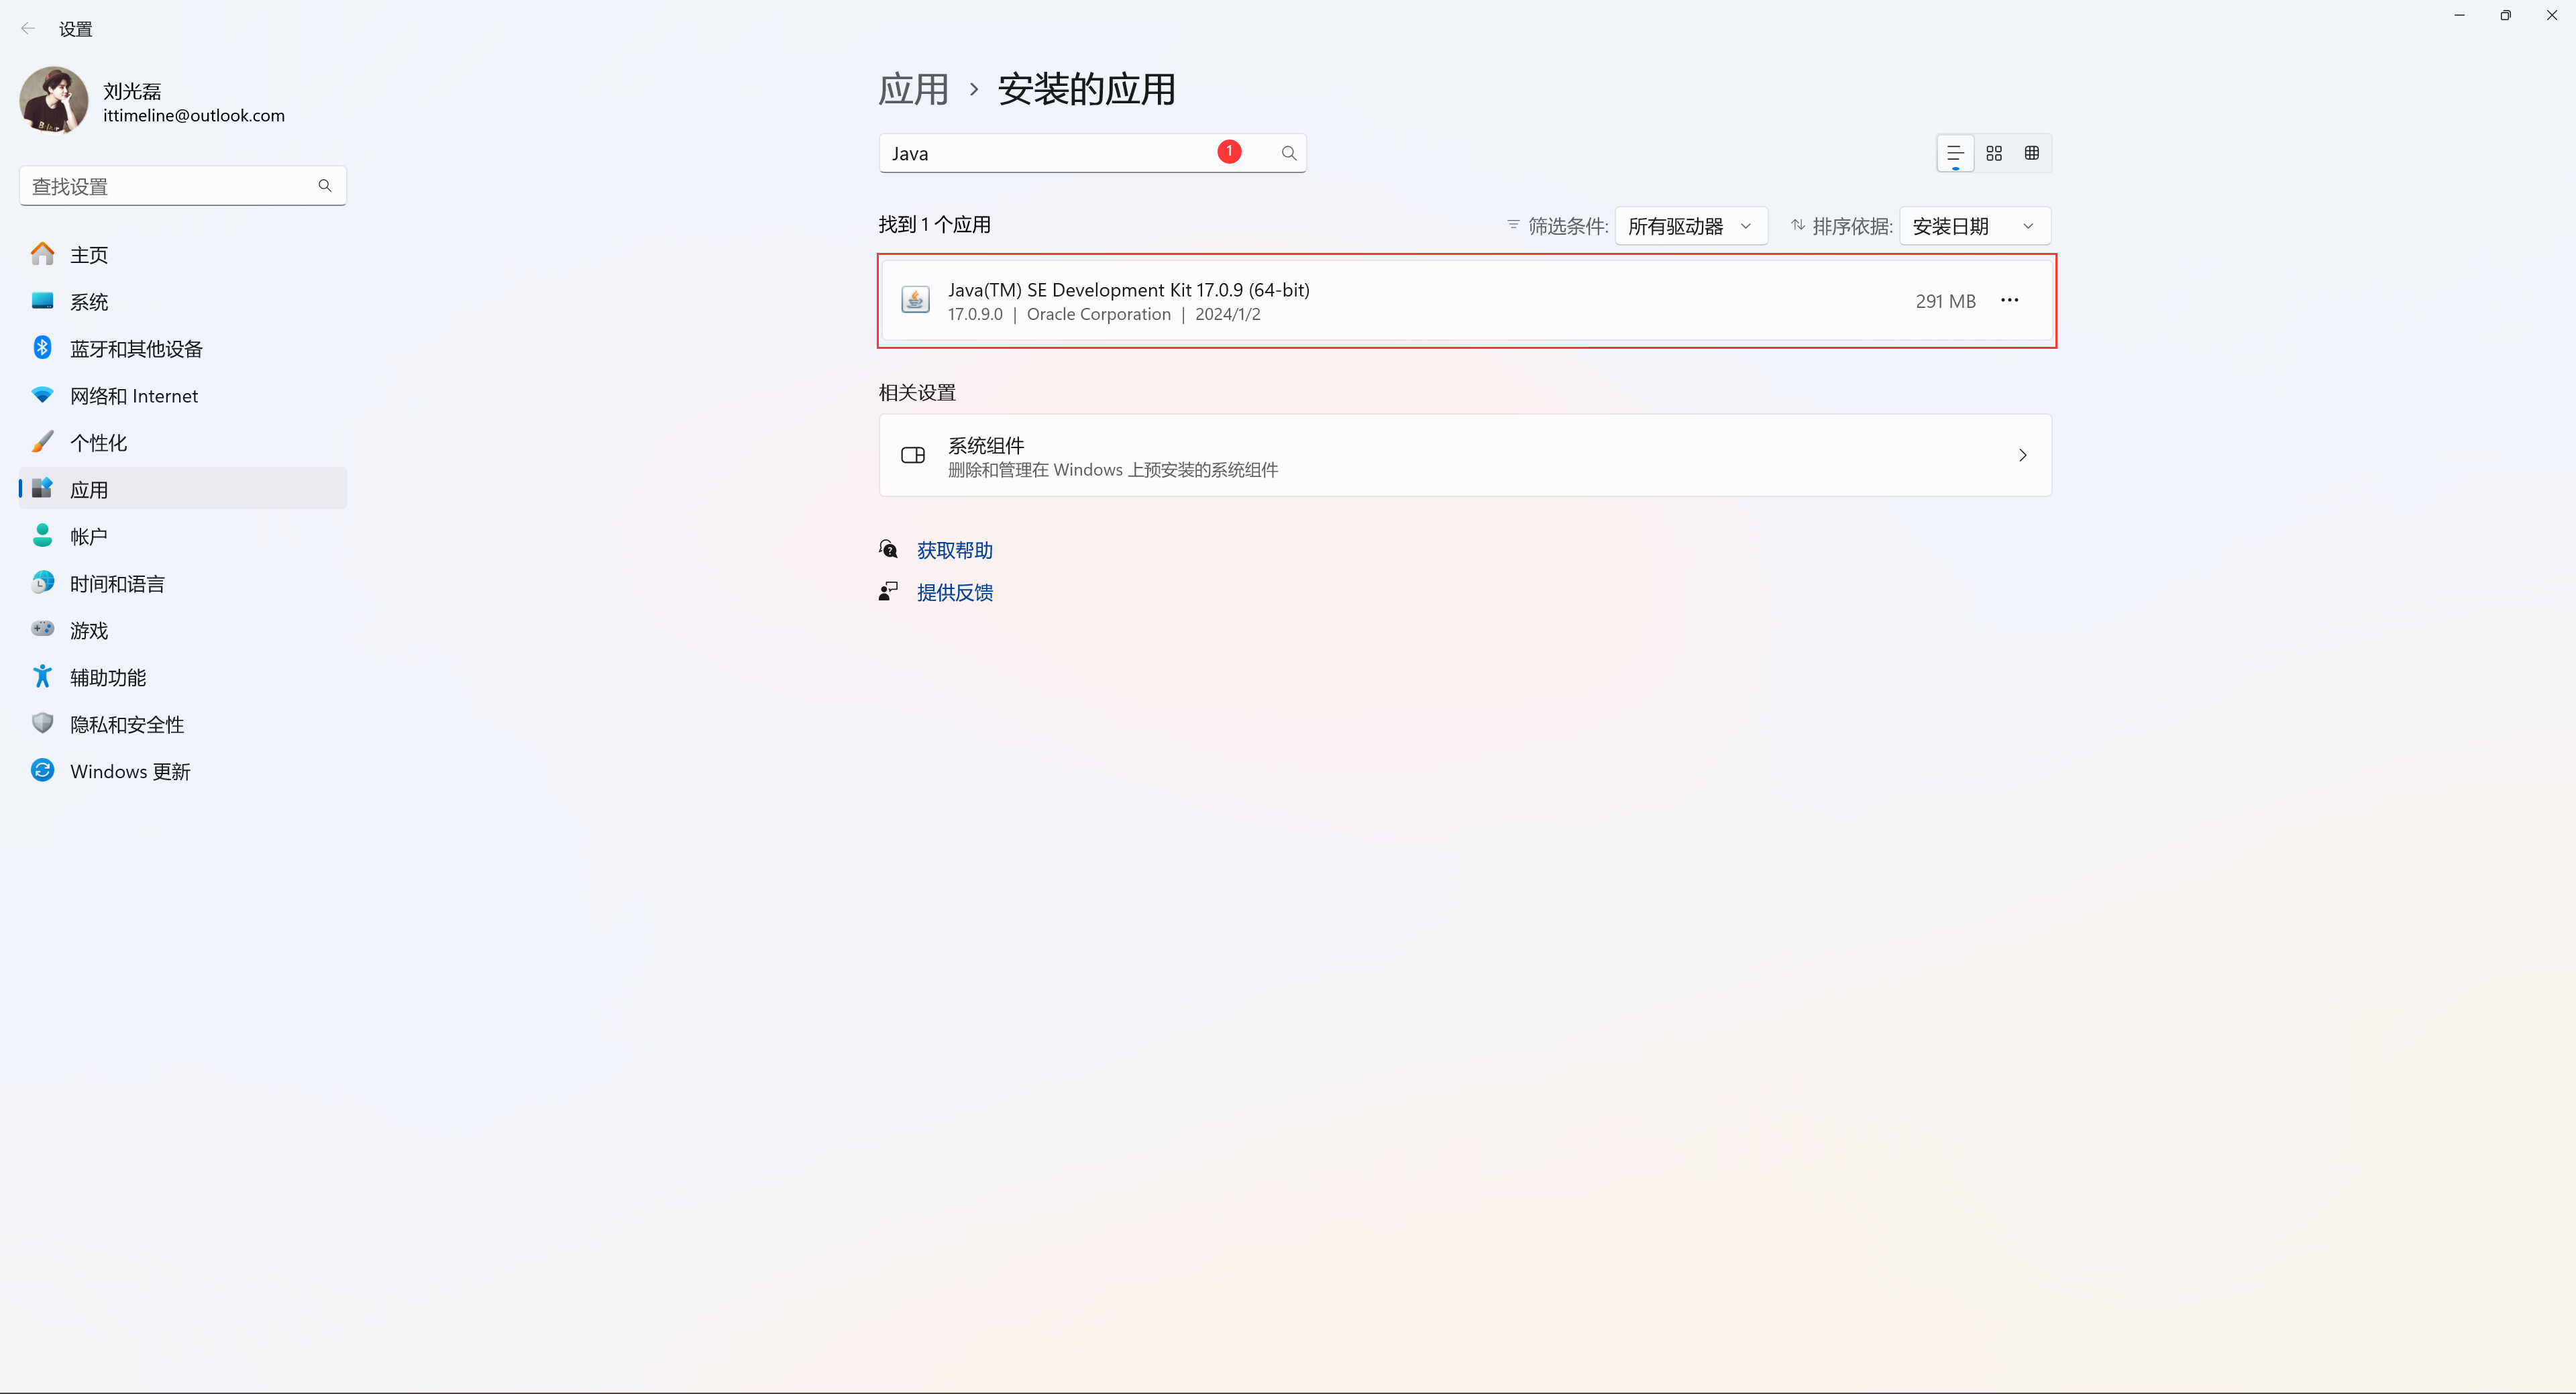Click the 291 MB size value
The width and height of the screenshot is (2576, 1394).
1946,301
